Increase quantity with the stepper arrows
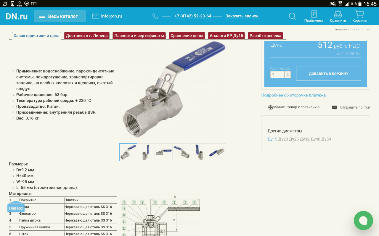Viewport: 379px width, 236px height. (x=288, y=73)
